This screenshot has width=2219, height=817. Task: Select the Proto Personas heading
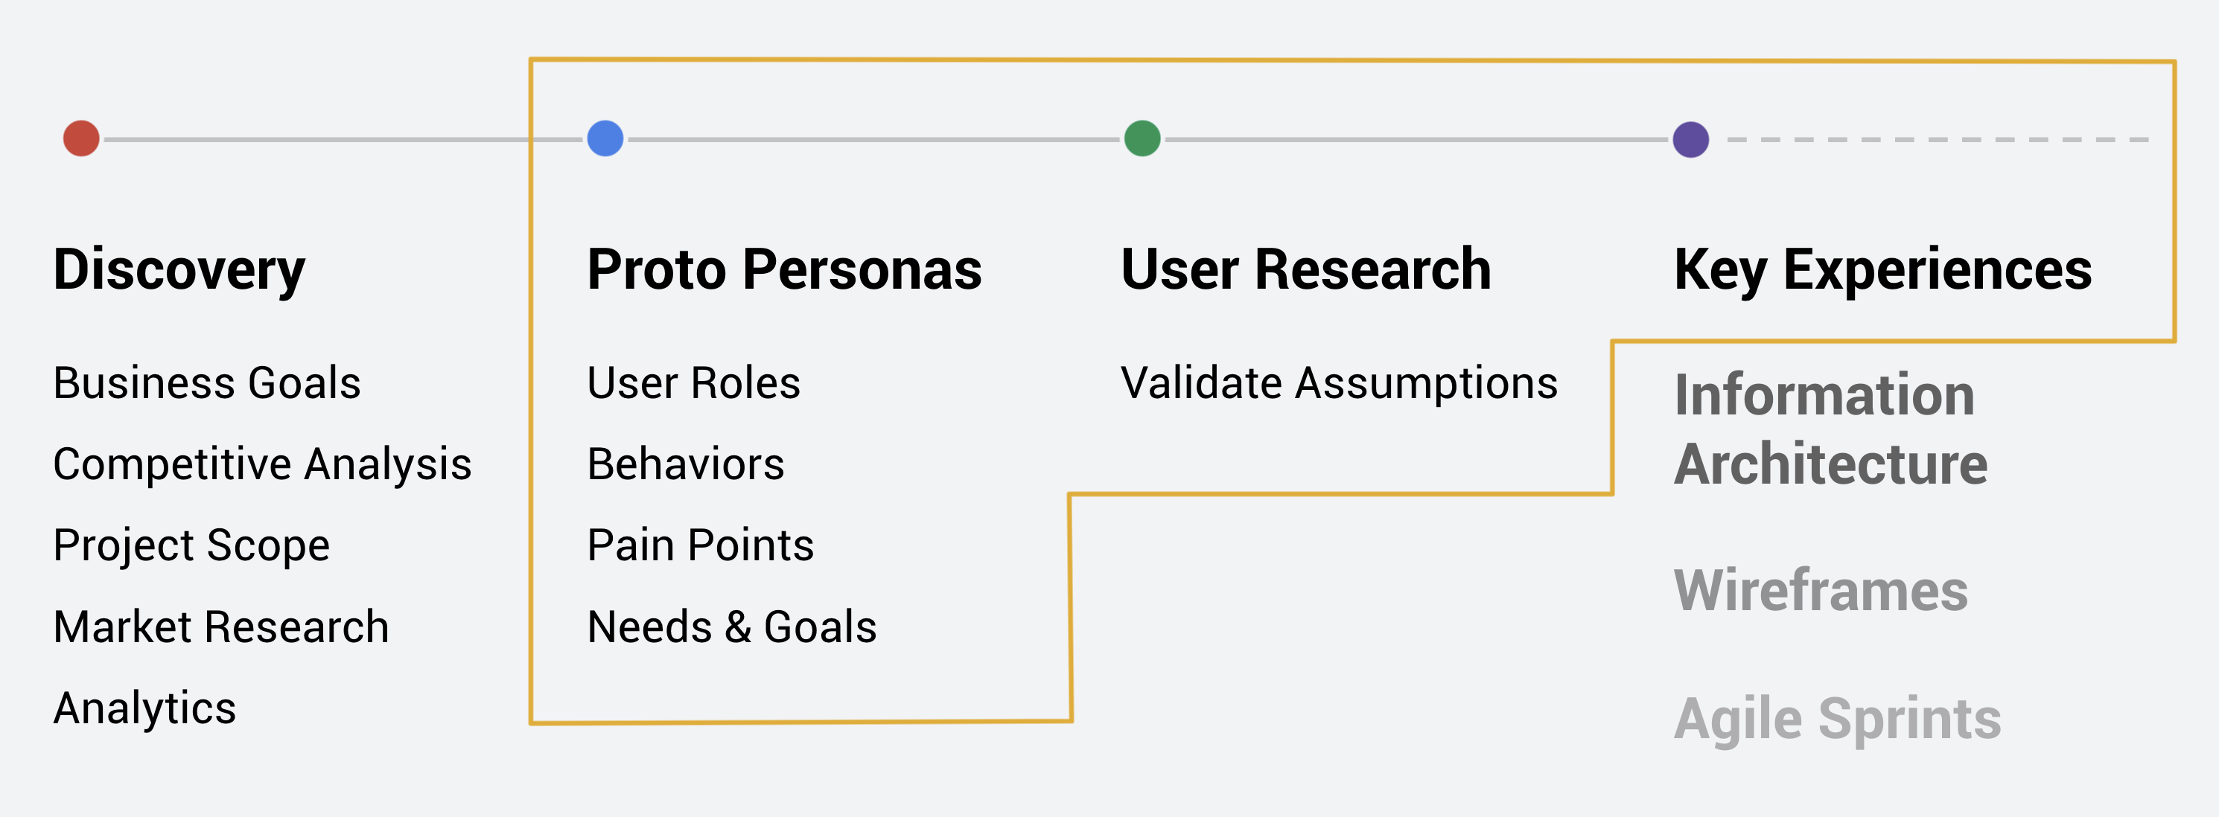(784, 269)
